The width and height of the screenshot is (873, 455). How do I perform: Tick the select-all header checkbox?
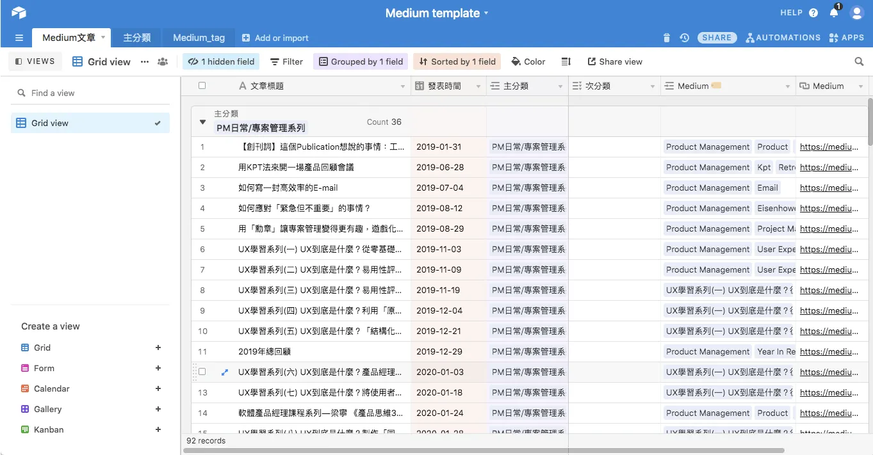point(202,86)
